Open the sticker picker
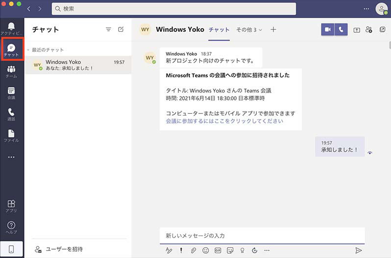Image resolution: width=391 pixels, height=258 pixels. [x=230, y=250]
